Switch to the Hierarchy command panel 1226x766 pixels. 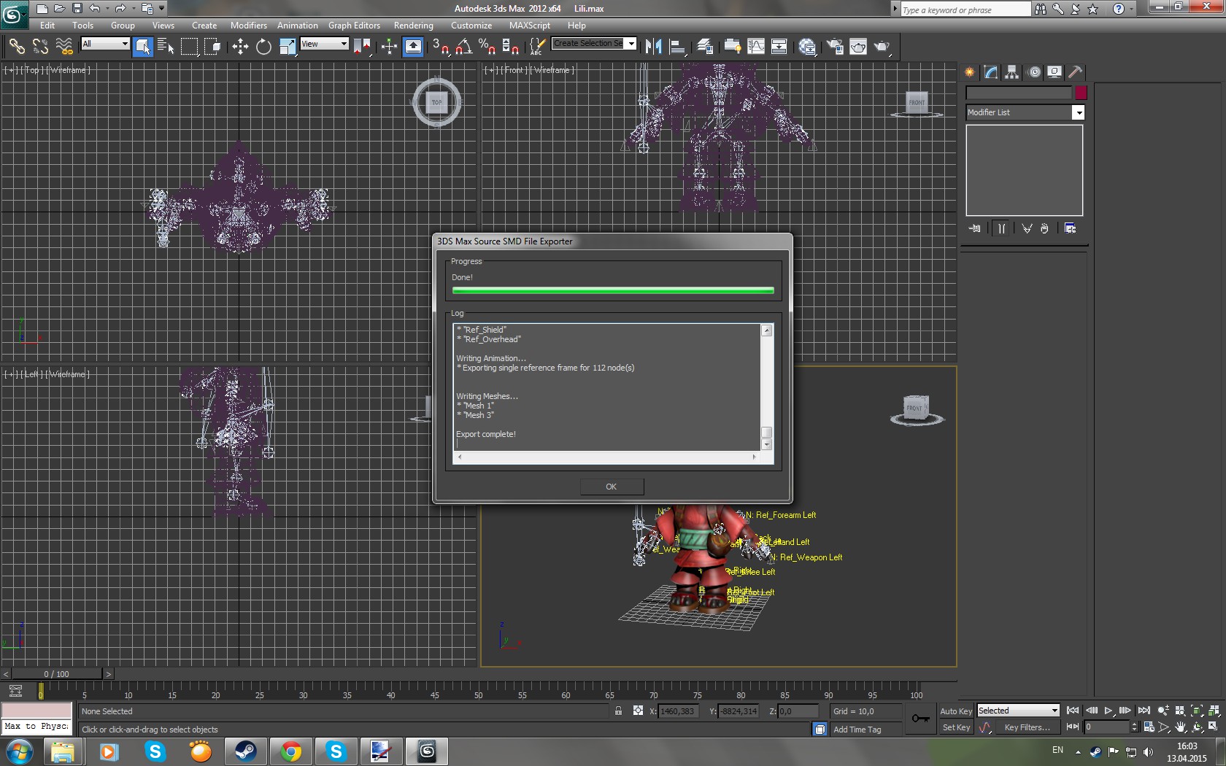[x=1011, y=72]
